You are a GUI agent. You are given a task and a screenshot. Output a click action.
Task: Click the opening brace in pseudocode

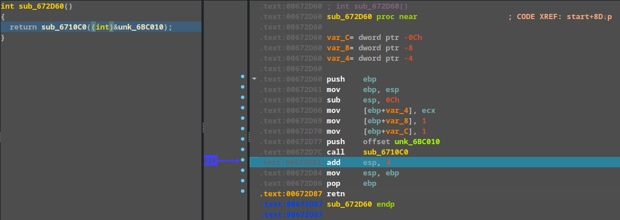[3, 17]
